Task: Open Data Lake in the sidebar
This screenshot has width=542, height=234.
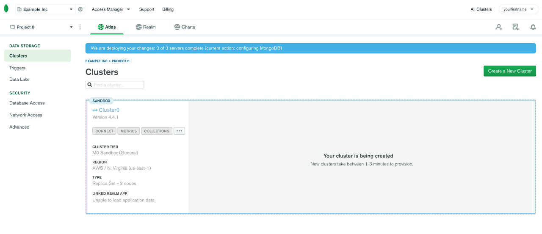Action: (19, 80)
